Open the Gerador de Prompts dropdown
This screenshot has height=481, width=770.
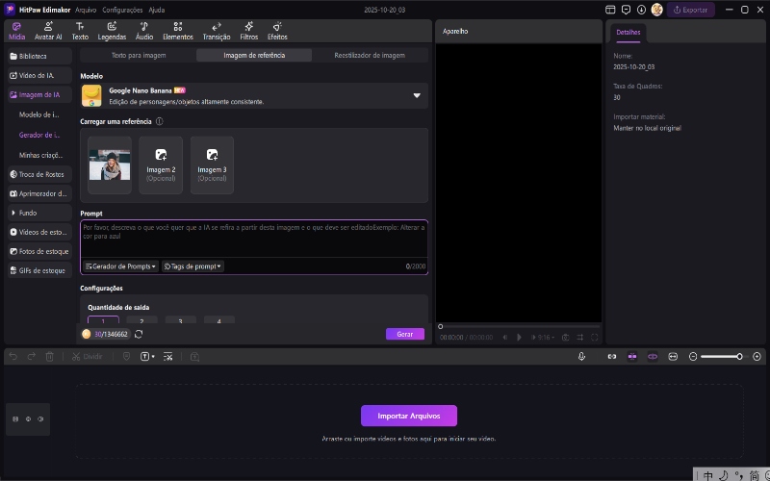point(120,266)
